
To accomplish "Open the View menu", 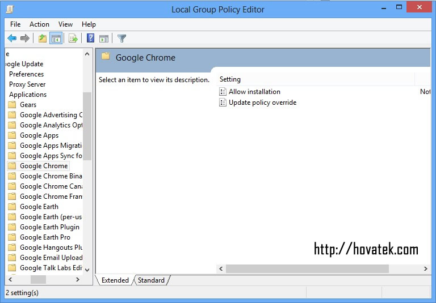I will tap(65, 24).
